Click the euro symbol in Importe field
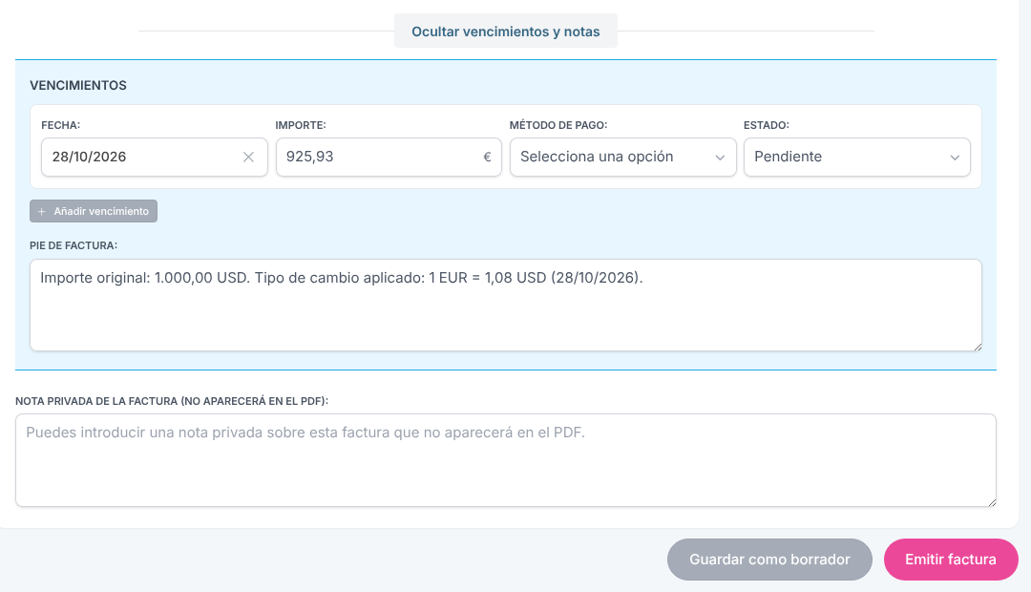The width and height of the screenshot is (1031, 592). pyautogui.click(x=487, y=158)
